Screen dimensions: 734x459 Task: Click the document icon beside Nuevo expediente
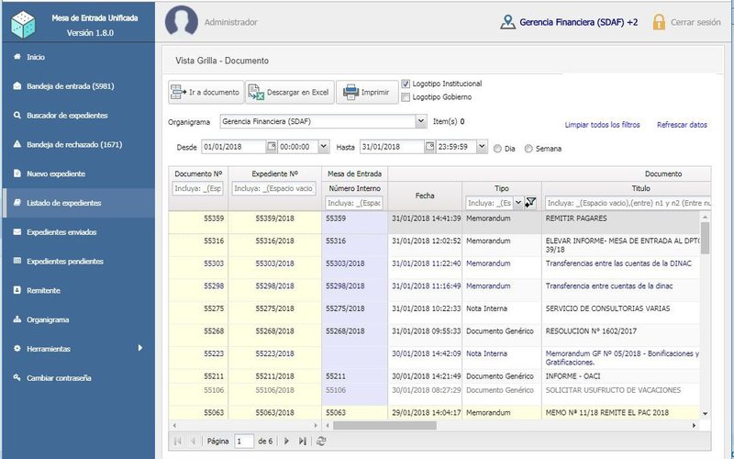[17, 174]
